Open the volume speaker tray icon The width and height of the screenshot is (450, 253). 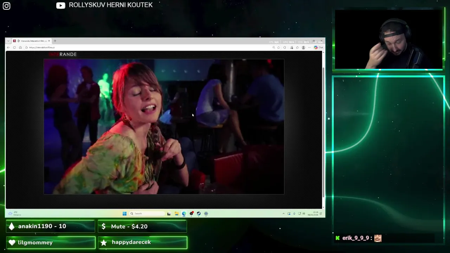click(x=304, y=213)
